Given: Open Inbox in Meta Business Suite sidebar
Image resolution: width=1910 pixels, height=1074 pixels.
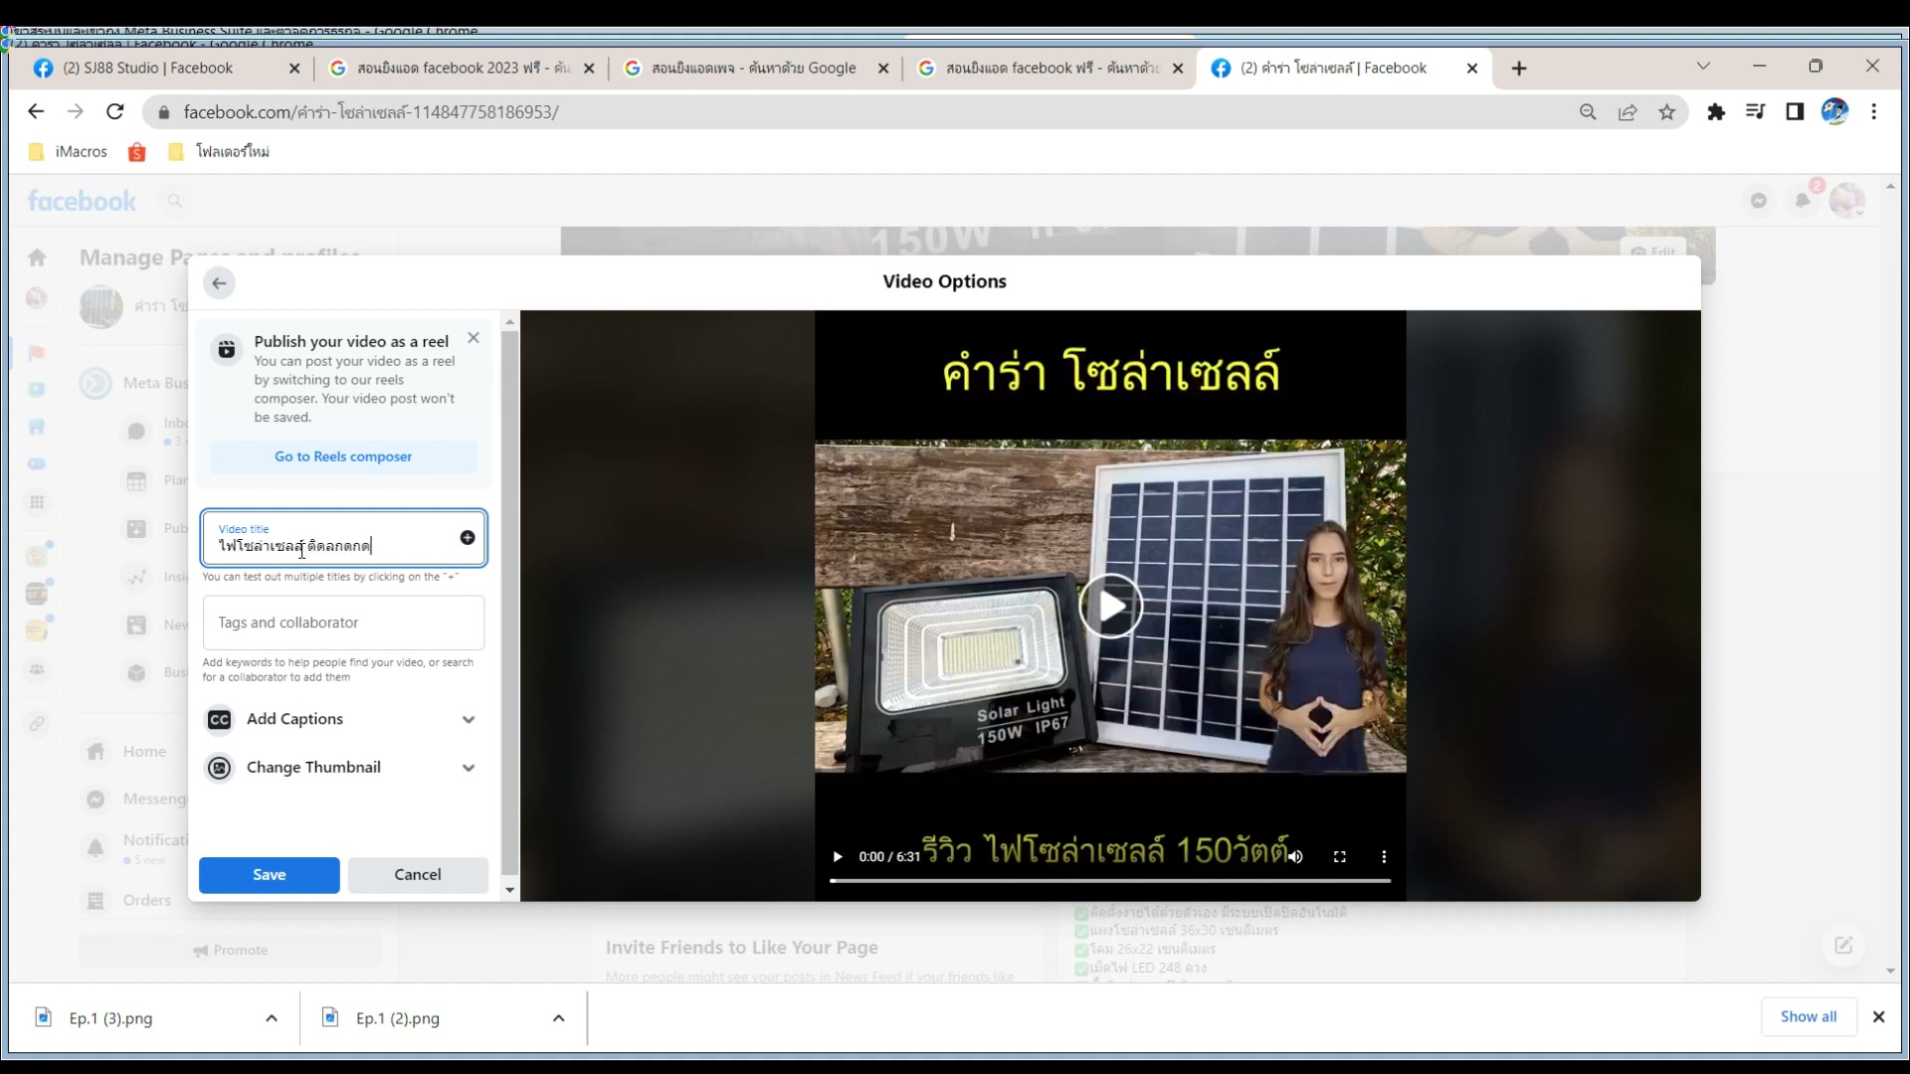Looking at the screenshot, I should click(136, 430).
